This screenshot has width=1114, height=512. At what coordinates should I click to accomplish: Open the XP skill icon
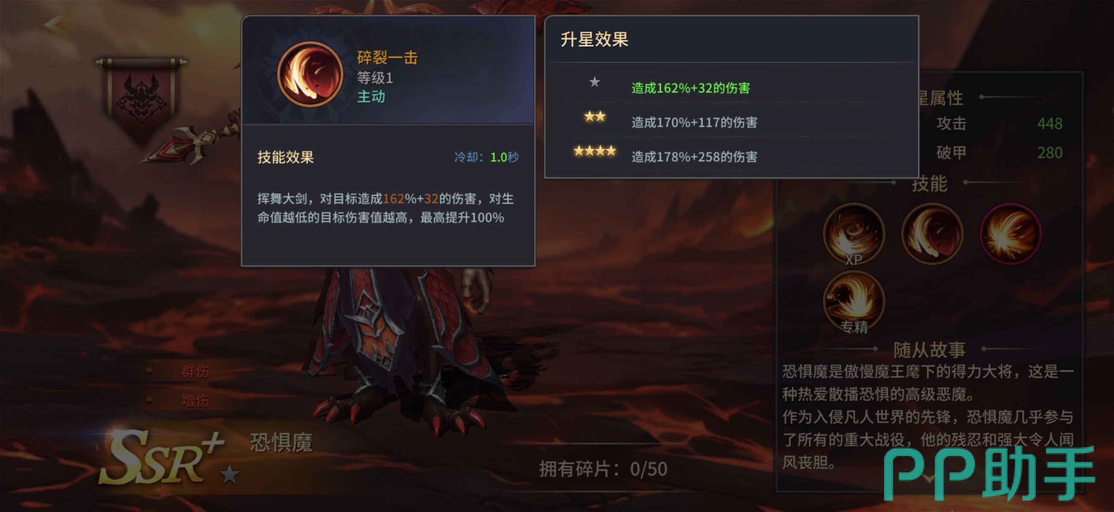point(854,234)
